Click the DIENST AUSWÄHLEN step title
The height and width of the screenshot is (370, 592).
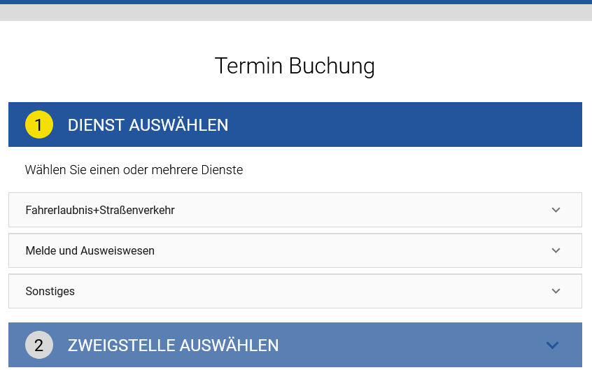(148, 125)
